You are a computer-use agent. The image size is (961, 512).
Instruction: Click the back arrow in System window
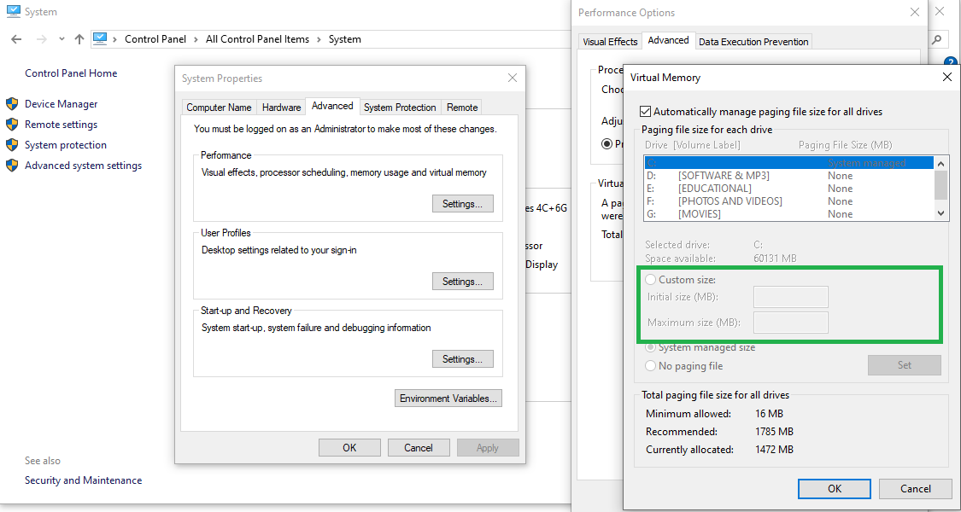point(16,39)
